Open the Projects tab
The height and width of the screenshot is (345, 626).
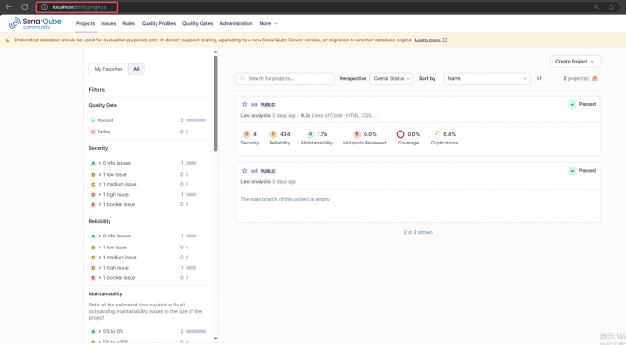pyautogui.click(x=86, y=24)
